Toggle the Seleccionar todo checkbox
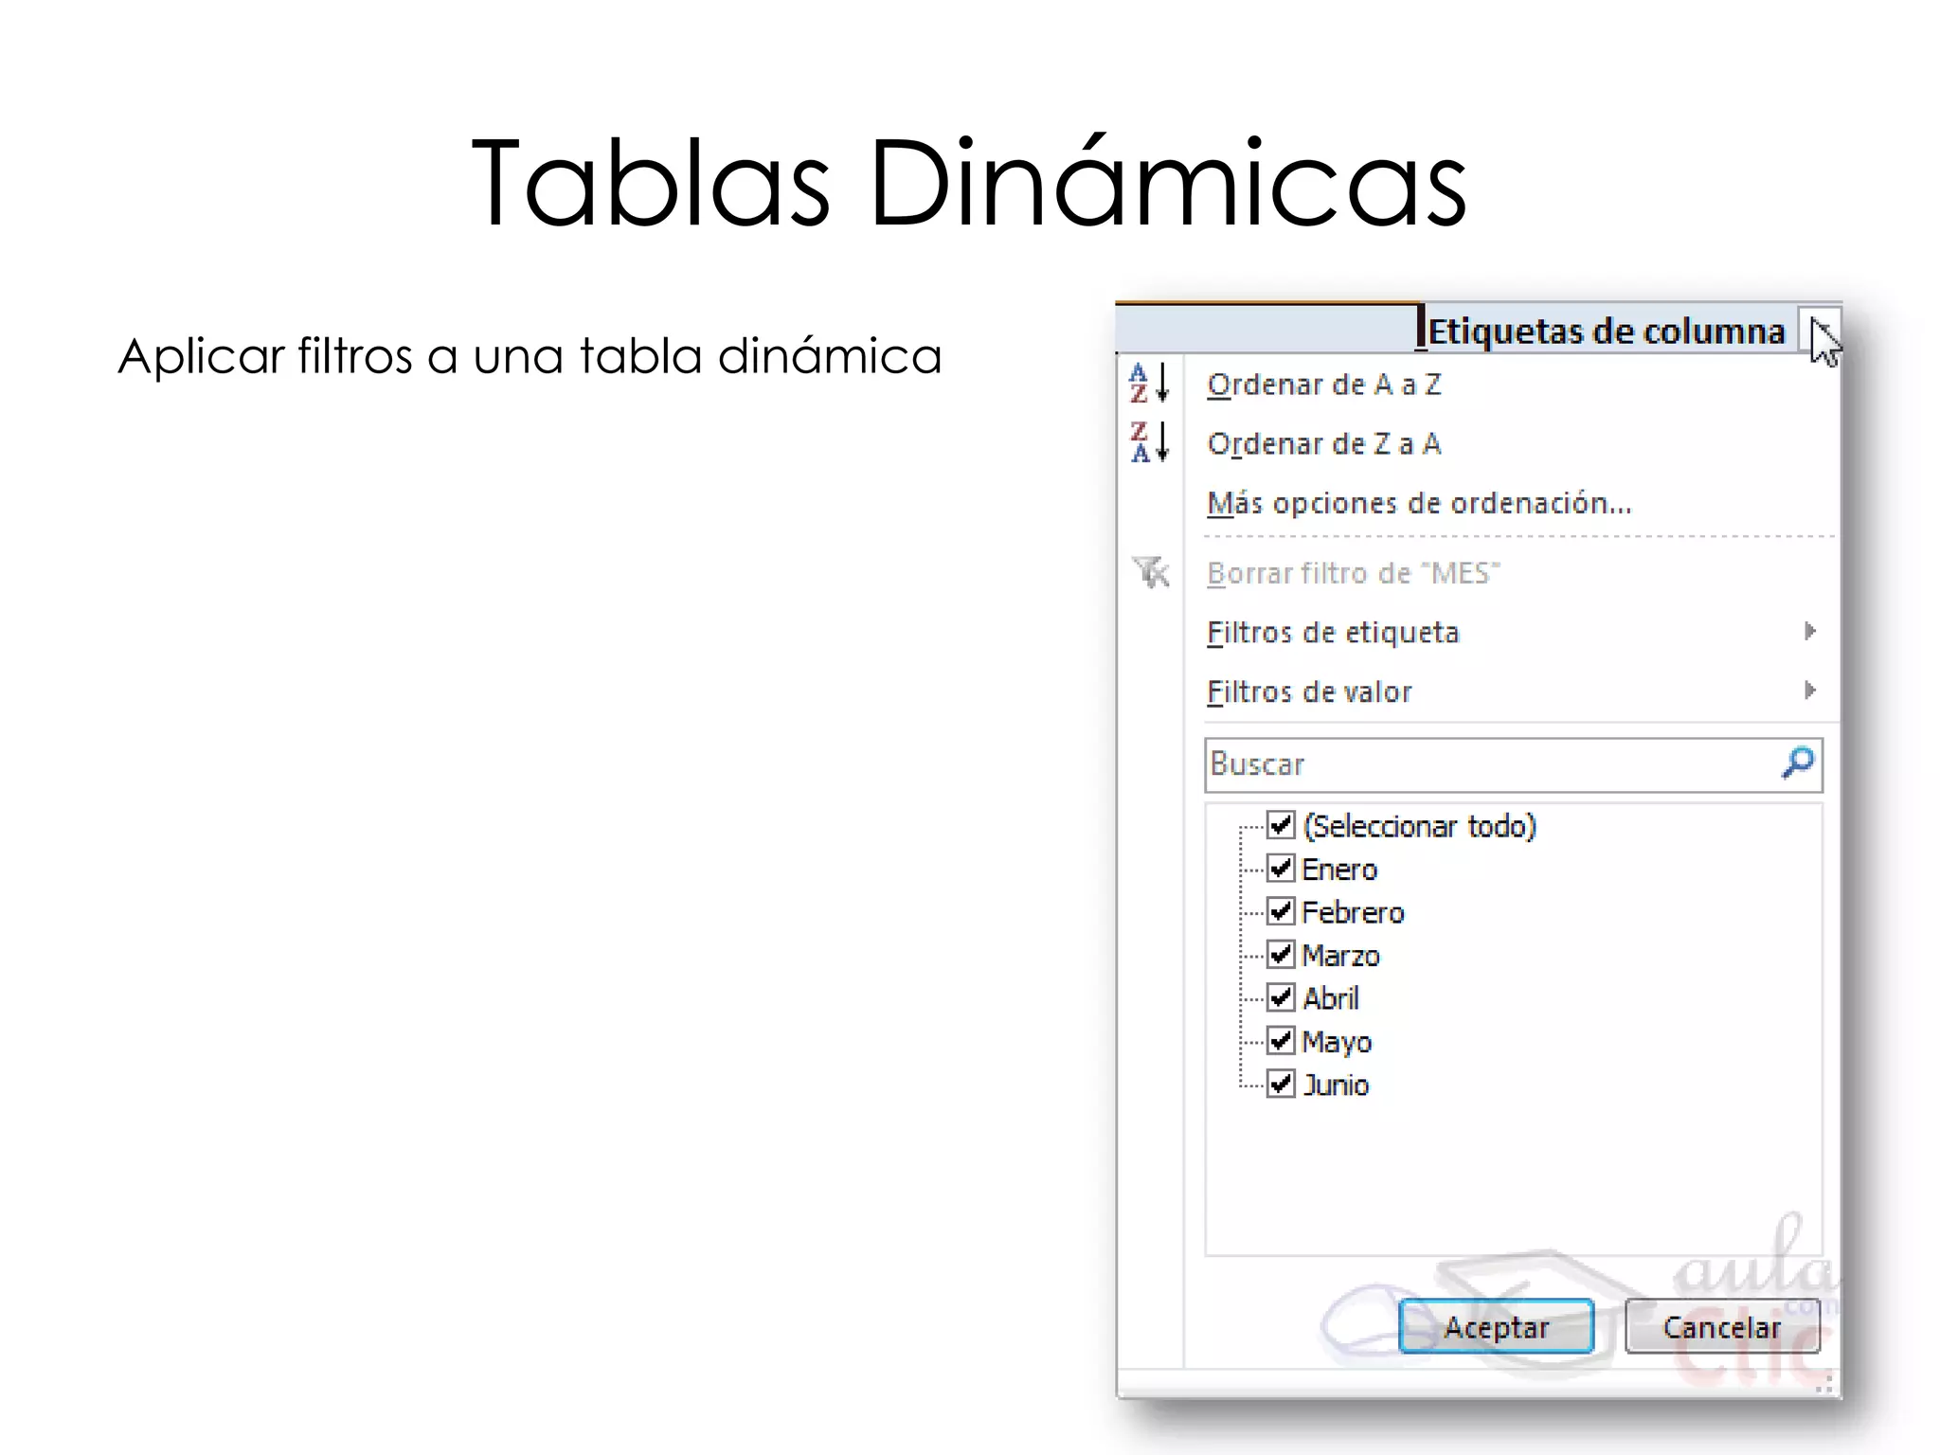Image resolution: width=1940 pixels, height=1455 pixels. point(1281,824)
